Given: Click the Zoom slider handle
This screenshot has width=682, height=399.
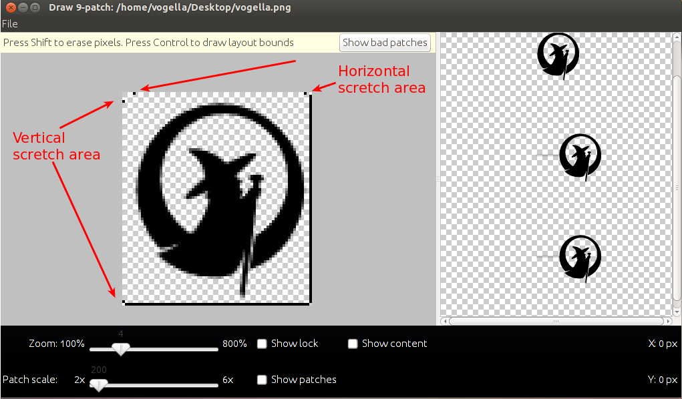Looking at the screenshot, I should [121, 348].
